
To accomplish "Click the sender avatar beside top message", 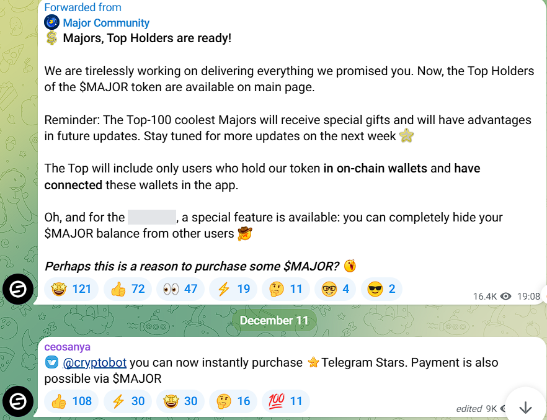I will point(18,289).
